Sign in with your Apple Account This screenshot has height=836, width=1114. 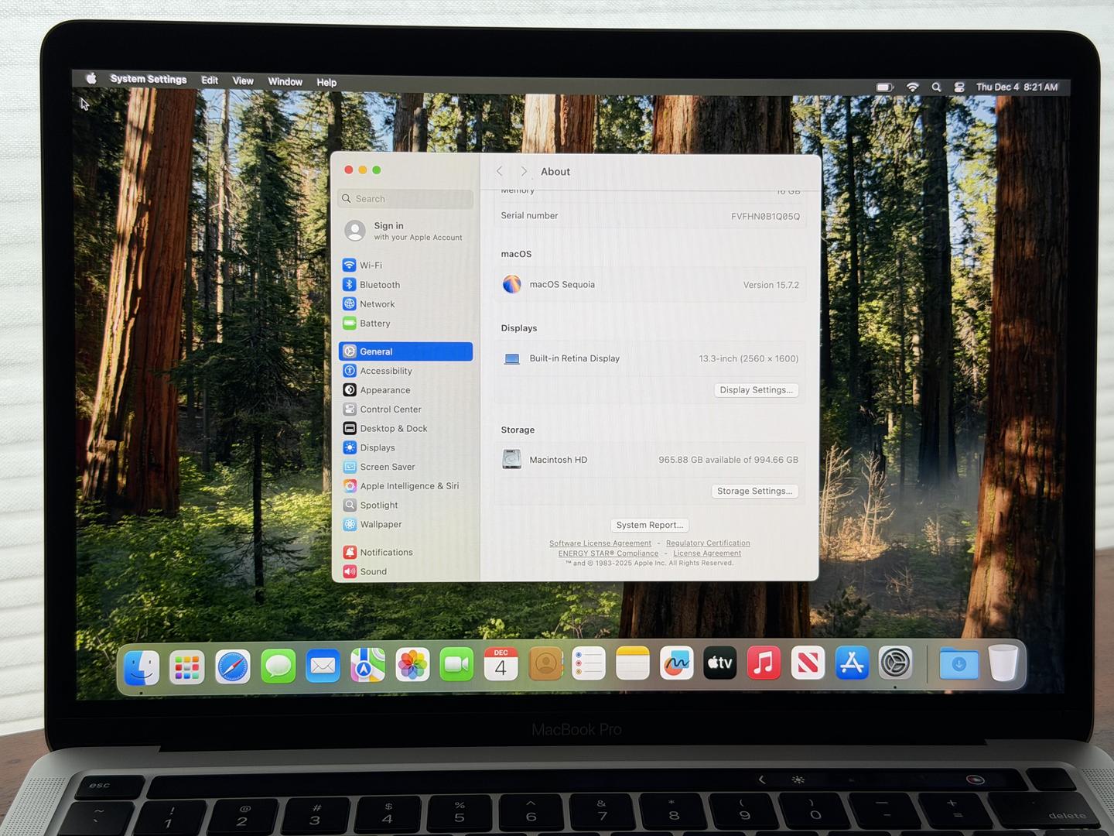405,231
